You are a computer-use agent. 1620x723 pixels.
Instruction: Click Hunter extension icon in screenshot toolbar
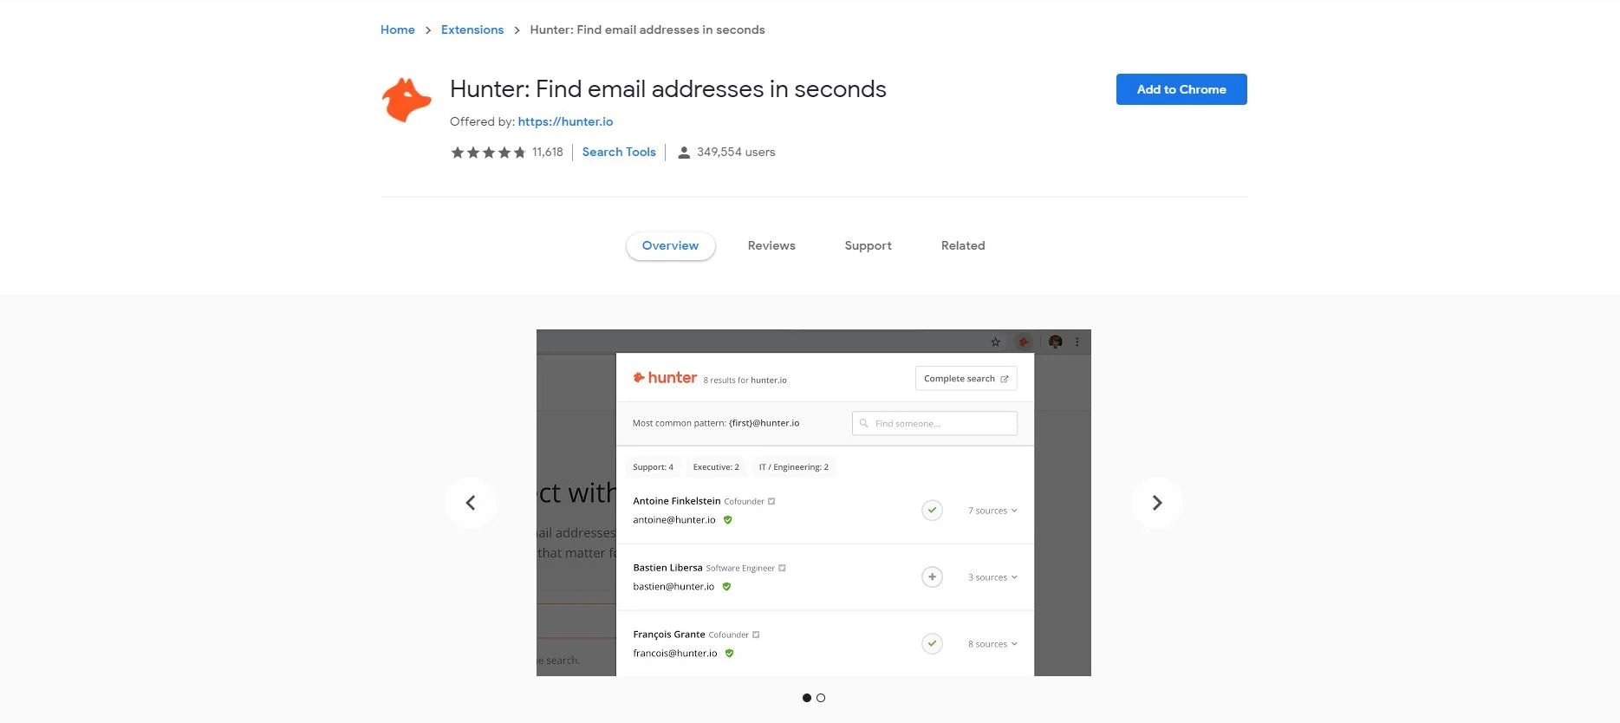pos(1024,342)
